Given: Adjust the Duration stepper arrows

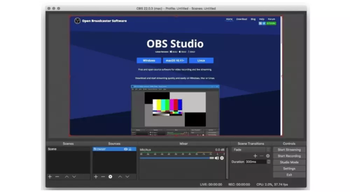Looking at the screenshot, I should point(268,162).
